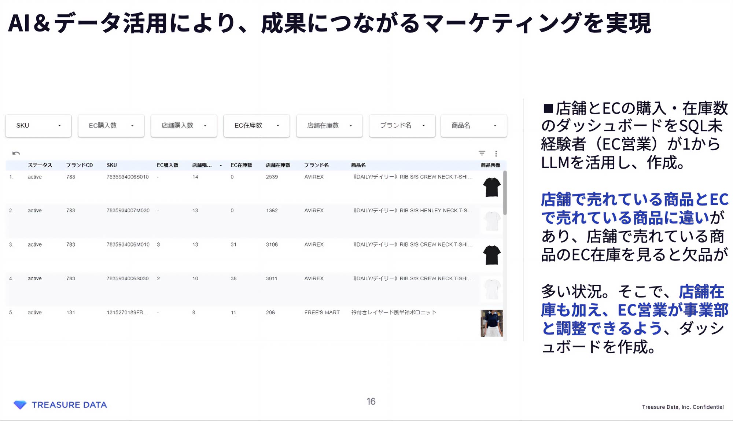
Task: Click the filter icon above the table
Action: click(482, 153)
